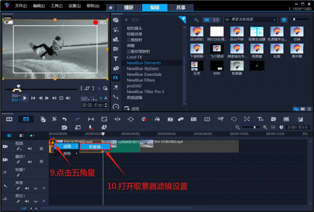
Task: Click the play button in preview
Action: pos(25,98)
